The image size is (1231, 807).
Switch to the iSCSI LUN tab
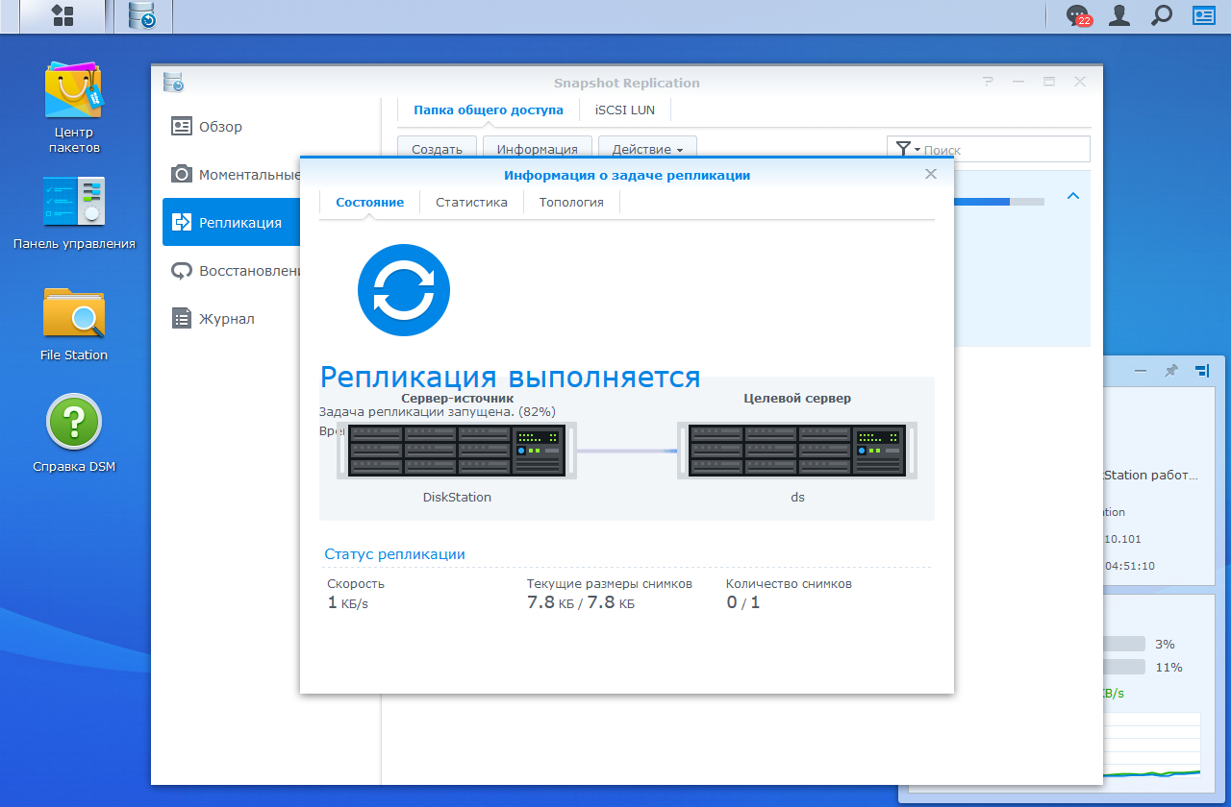(625, 110)
